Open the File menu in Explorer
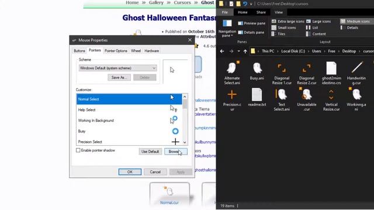 click(x=224, y=12)
